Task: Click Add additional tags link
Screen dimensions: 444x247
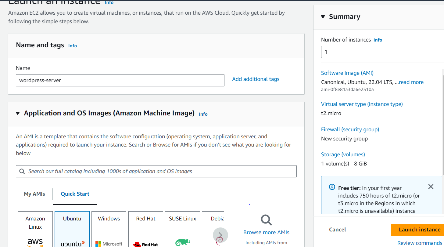Action: click(256, 79)
